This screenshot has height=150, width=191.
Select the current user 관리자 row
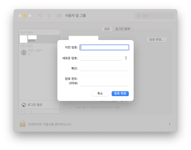tap(39, 39)
